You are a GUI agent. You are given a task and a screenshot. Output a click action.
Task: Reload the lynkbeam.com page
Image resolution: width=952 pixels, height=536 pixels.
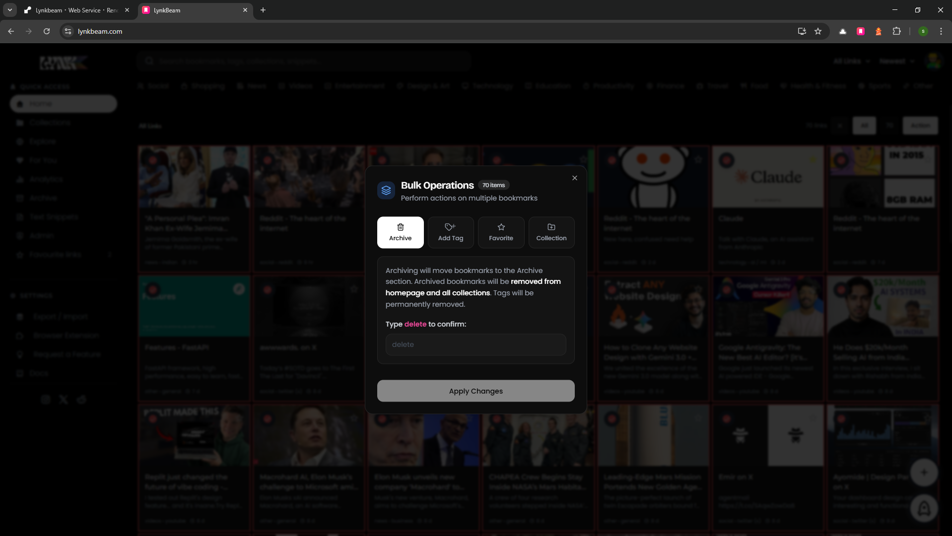click(47, 31)
